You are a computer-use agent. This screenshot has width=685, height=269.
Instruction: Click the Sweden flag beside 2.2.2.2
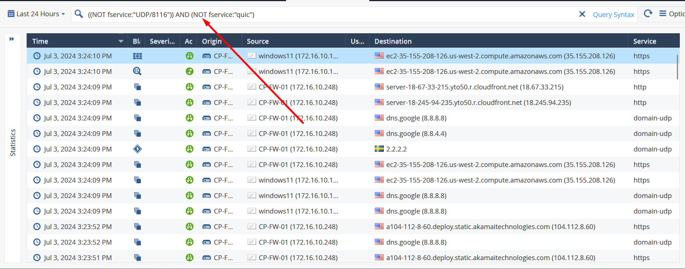pyautogui.click(x=379, y=149)
